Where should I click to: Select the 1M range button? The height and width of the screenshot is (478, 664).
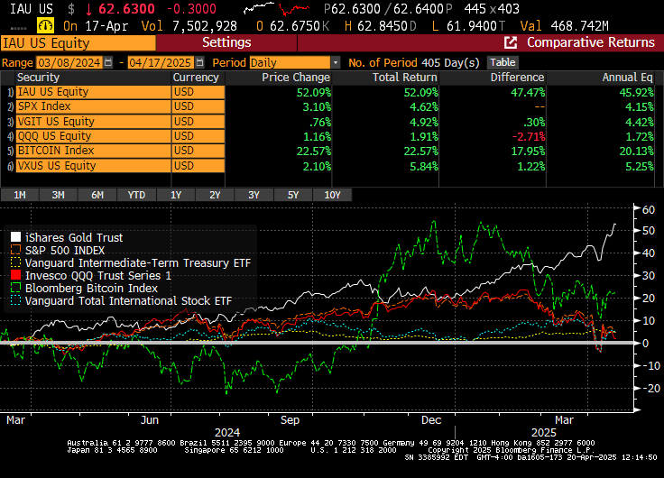(x=20, y=195)
